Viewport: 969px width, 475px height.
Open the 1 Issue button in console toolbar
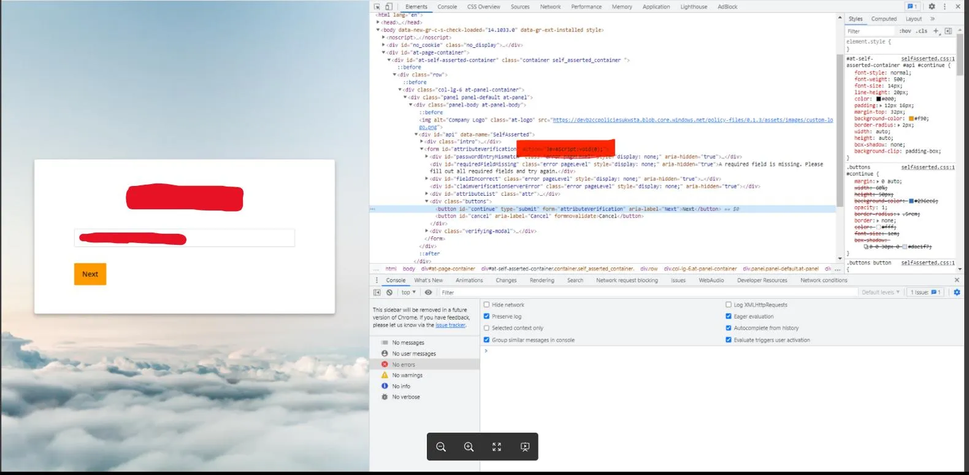(x=925, y=292)
